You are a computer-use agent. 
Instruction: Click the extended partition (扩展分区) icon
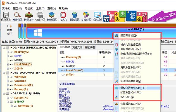pos(12,102)
